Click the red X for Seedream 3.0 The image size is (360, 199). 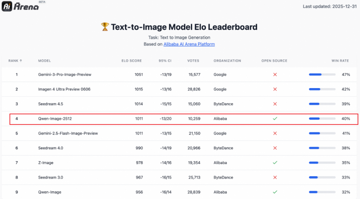(x=275, y=177)
